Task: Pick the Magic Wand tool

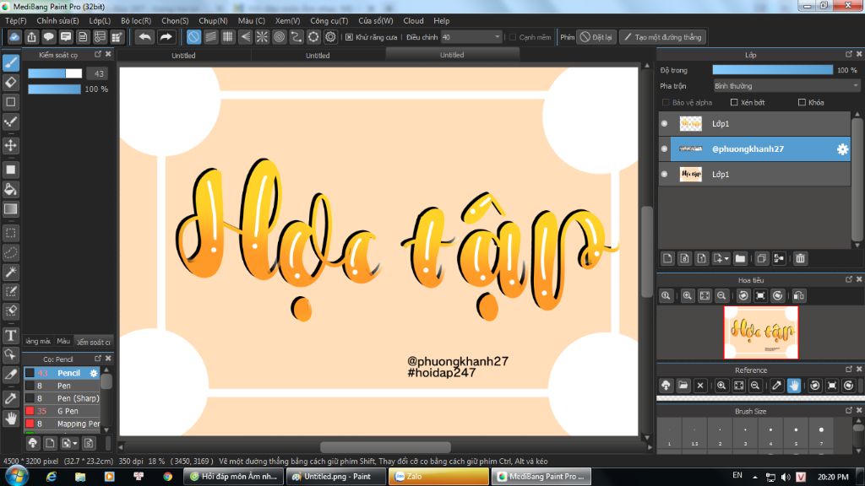Action: pos(10,273)
